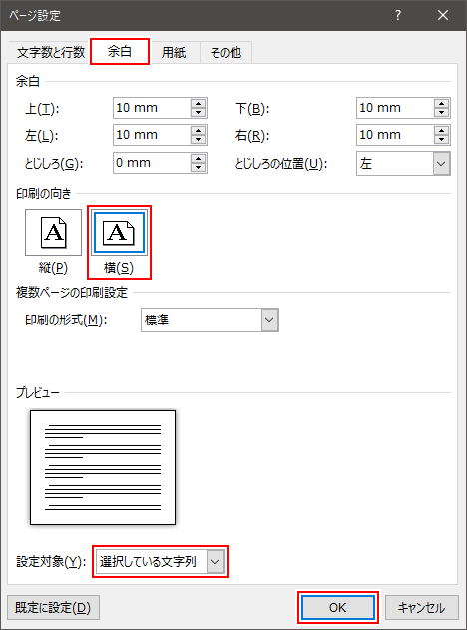Screen dimensions: 467x630
Task: Click the 印刷の形式(M): label
Action: [66, 320]
